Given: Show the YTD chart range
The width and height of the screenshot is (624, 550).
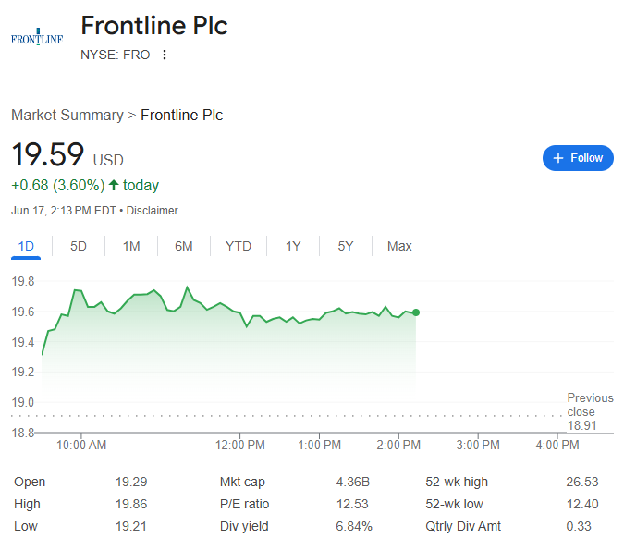Looking at the screenshot, I should point(239,247).
